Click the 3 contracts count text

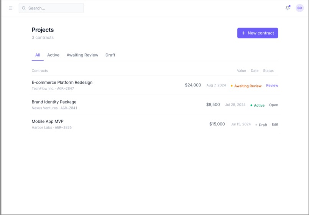pyautogui.click(x=43, y=37)
